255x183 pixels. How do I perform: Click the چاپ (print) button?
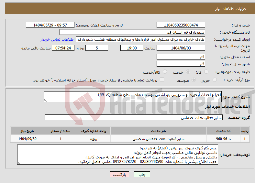[x=142, y=174]
